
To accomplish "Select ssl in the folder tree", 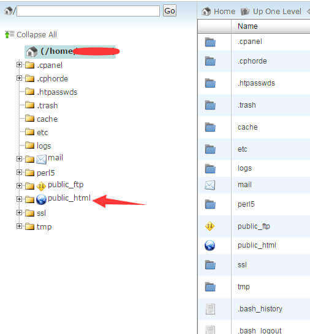I will pos(41,213).
